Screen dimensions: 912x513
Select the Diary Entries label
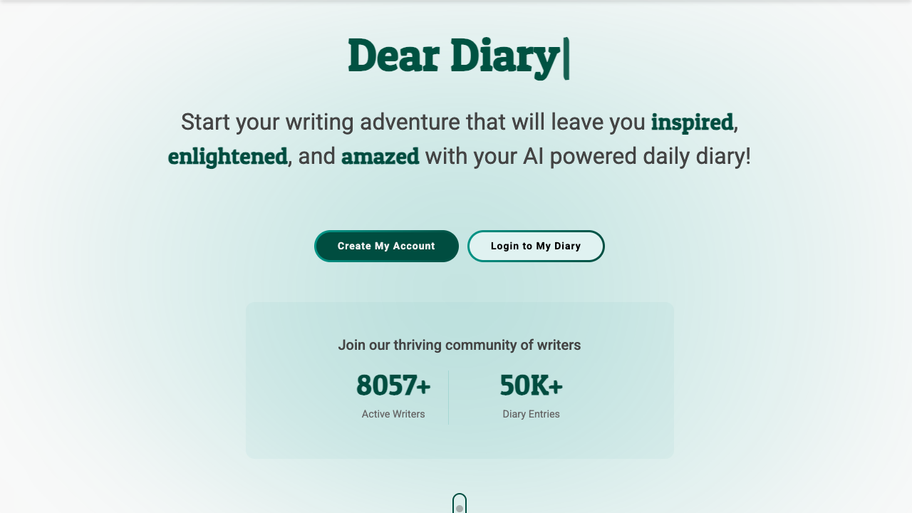[x=531, y=414]
